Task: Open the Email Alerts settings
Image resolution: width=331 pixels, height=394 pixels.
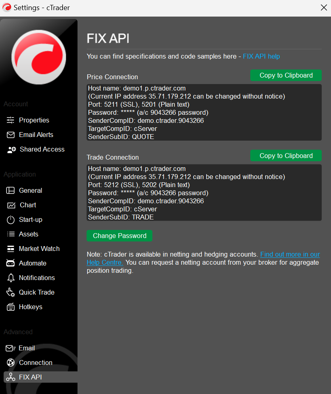Action: coord(36,135)
